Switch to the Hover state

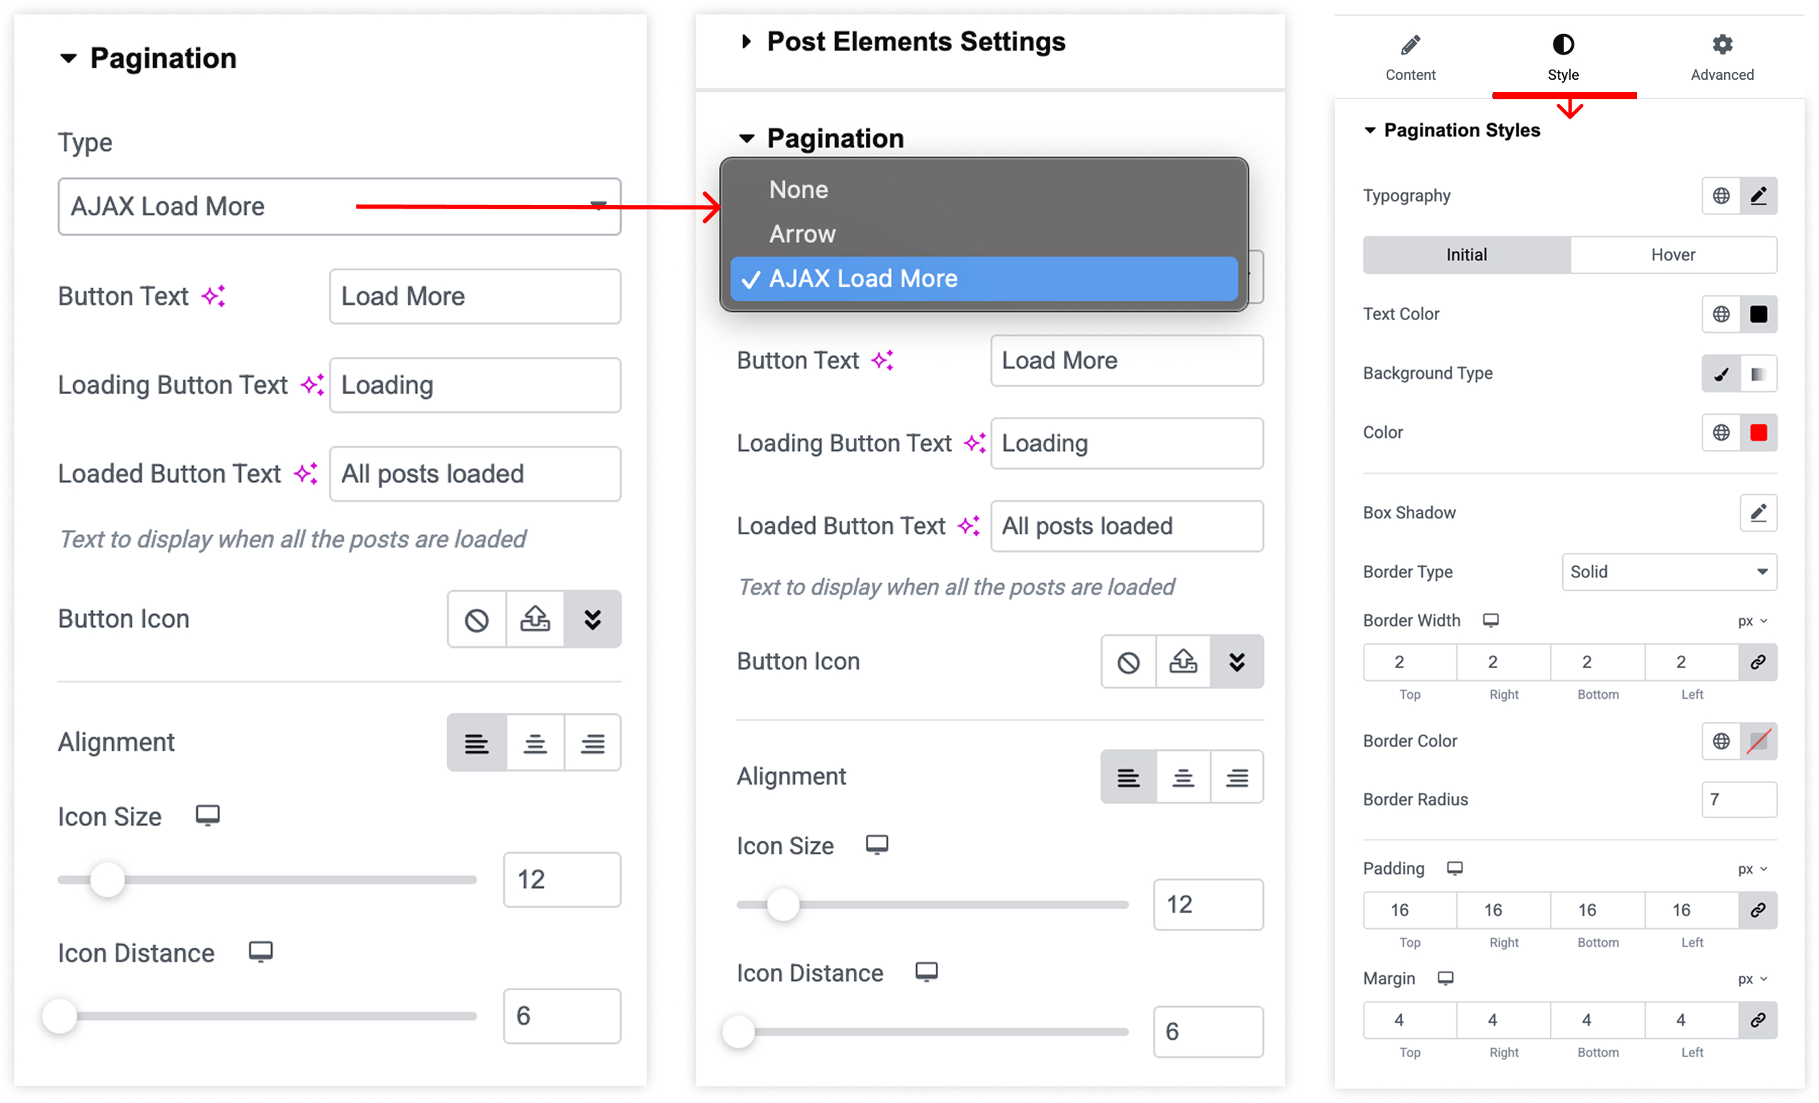pyautogui.click(x=1673, y=255)
